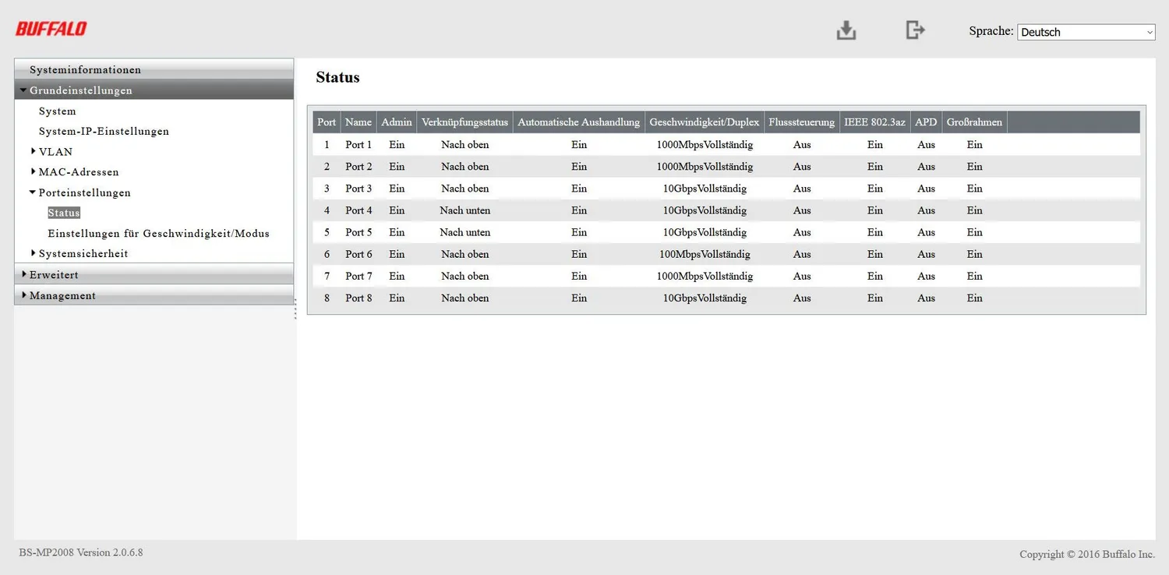1169x575 pixels.
Task: Click the APD column header
Action: [926, 122]
